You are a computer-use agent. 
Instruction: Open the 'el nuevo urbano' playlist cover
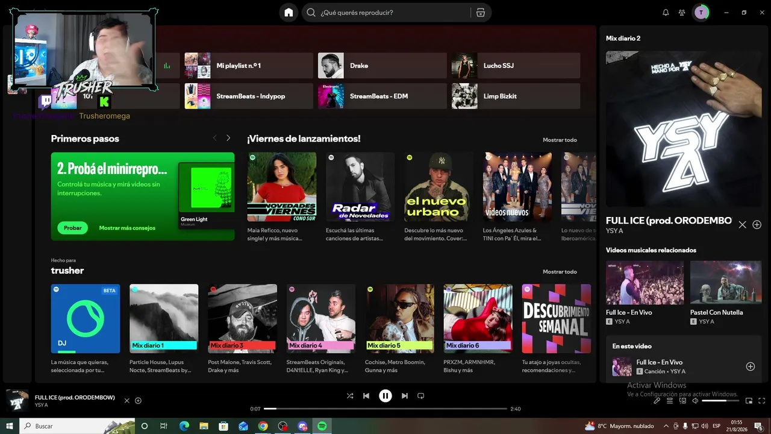pos(439,187)
